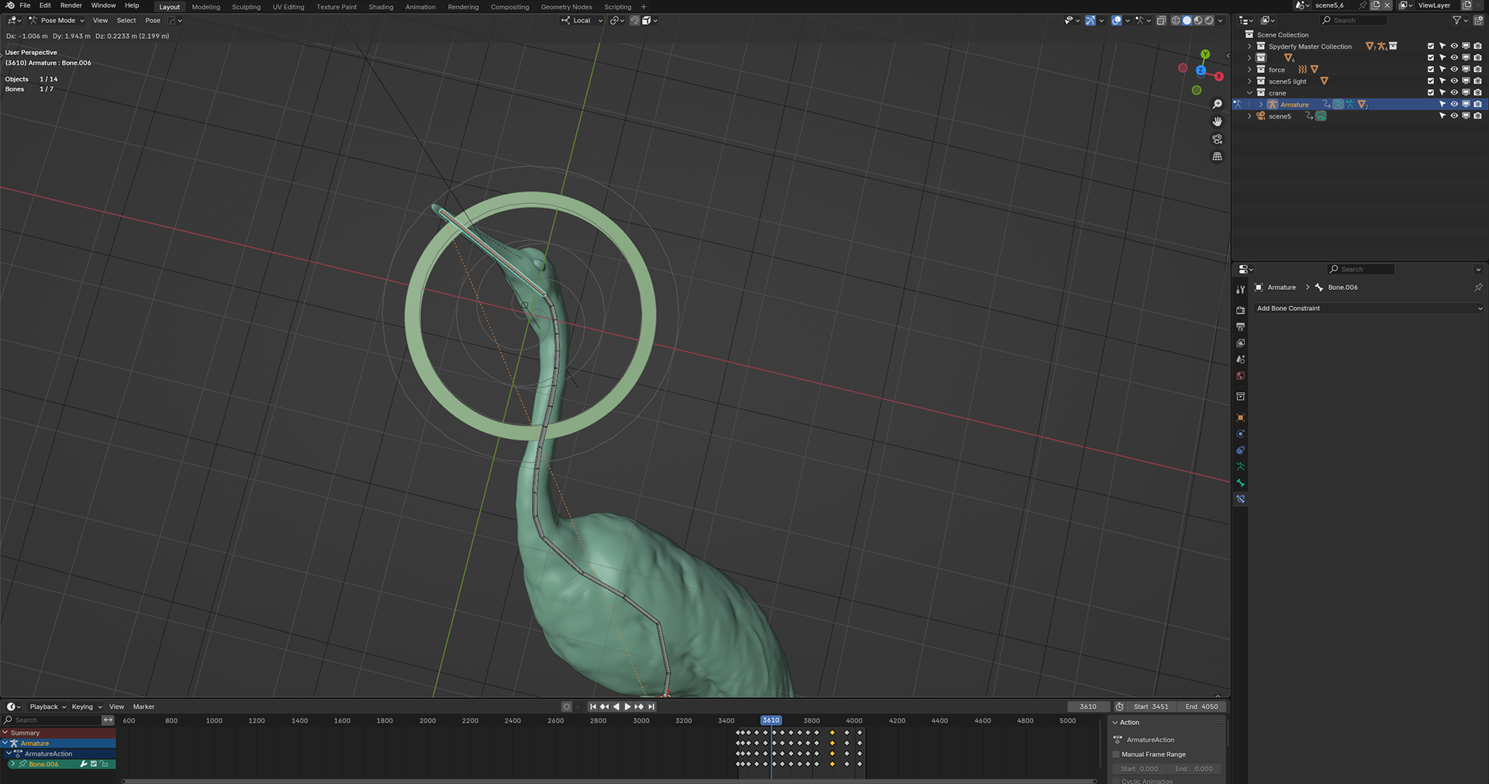Exclude Spyderfy Master Collection via checkbox
Viewport: 1489px width, 784px height.
[x=1431, y=47]
